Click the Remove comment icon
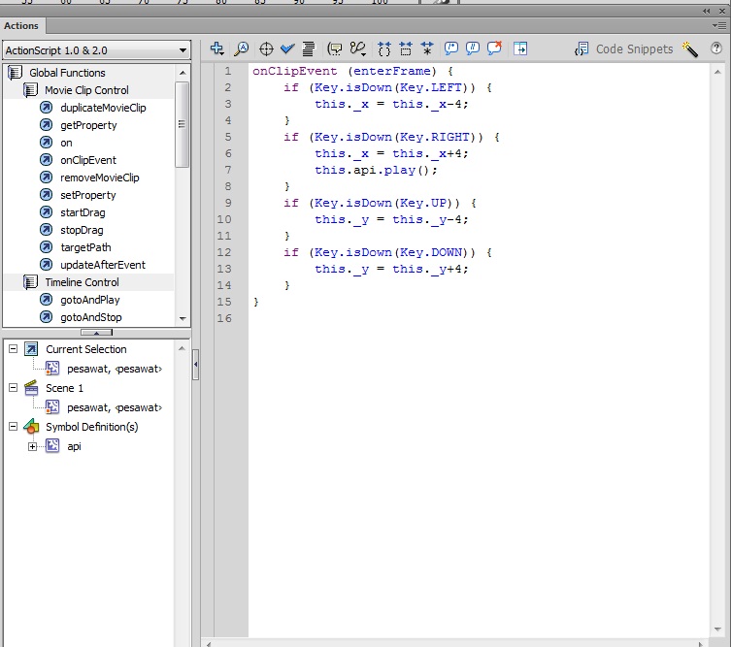The image size is (731, 647). click(x=494, y=49)
